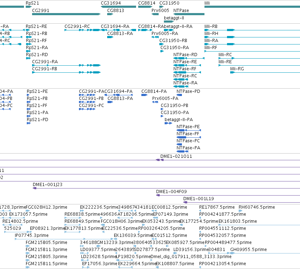
Task: Click EST EK161803.5prime
Action: (238, 221)
